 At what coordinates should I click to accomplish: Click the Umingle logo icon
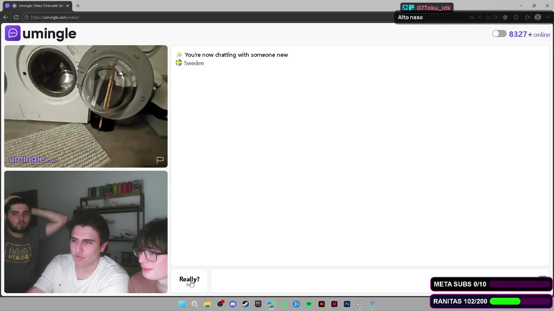tap(13, 33)
